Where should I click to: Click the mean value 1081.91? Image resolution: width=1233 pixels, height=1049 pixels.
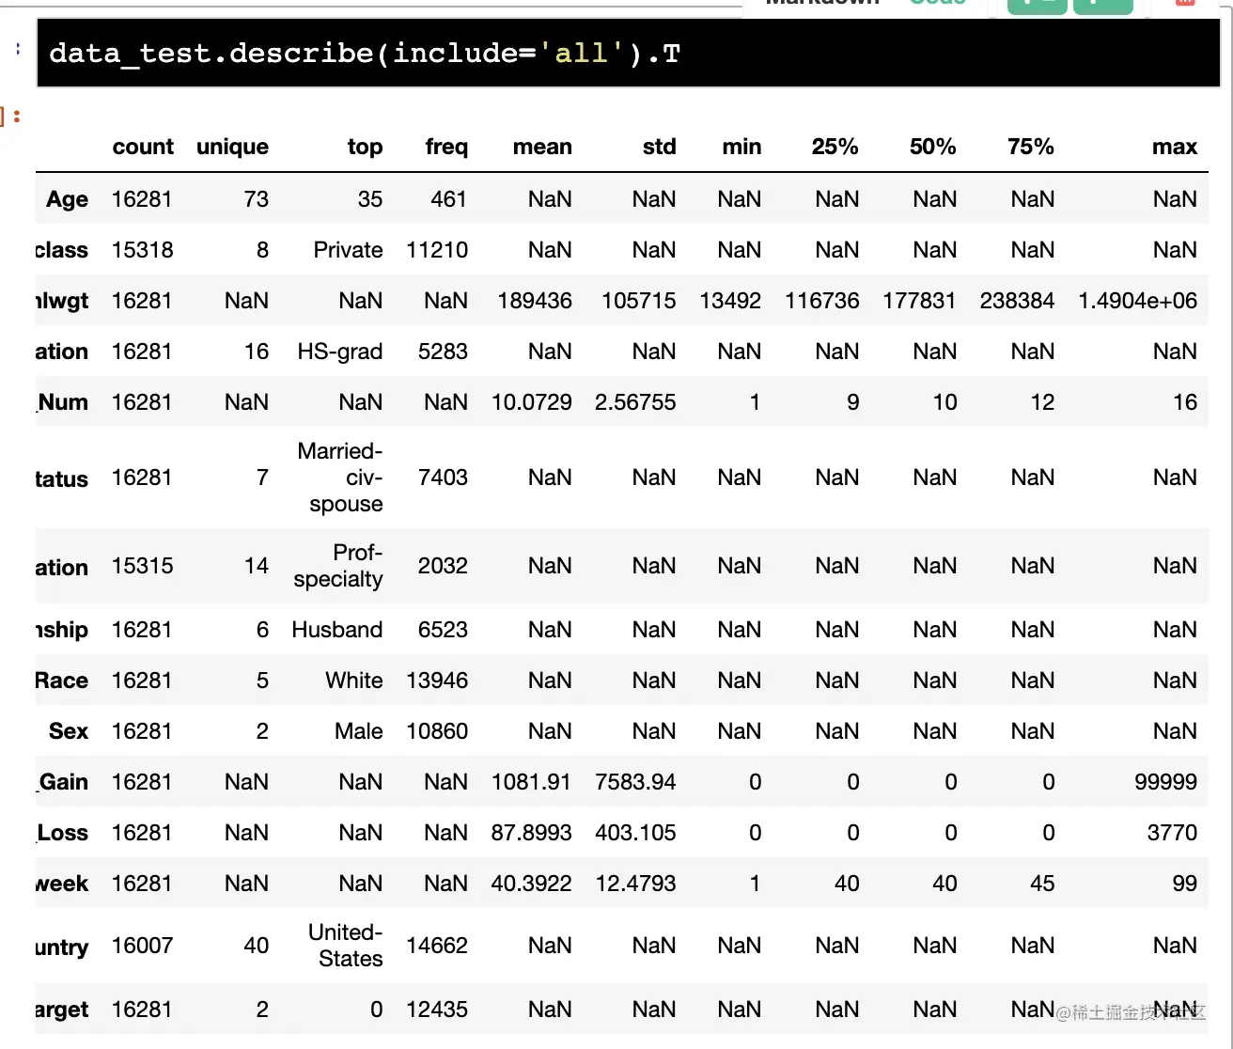[532, 782]
